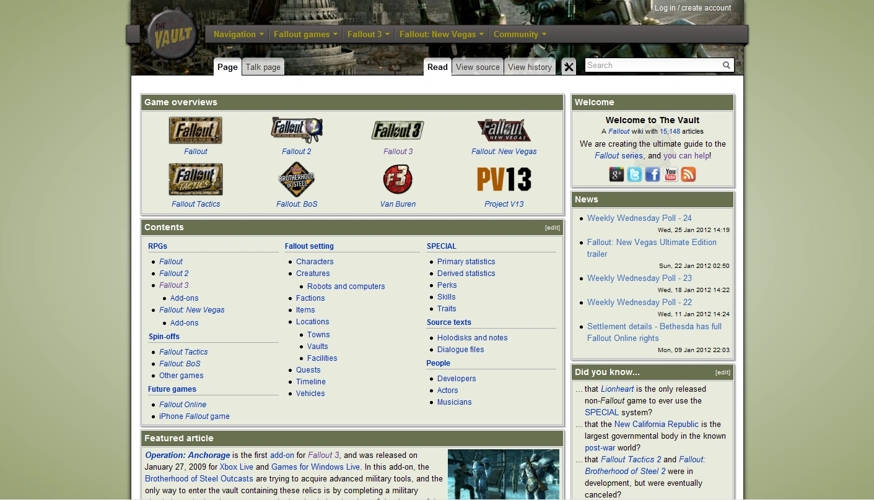The height and width of the screenshot is (500, 874).
Task: Expand the Navigation dropdown menu
Action: [238, 34]
